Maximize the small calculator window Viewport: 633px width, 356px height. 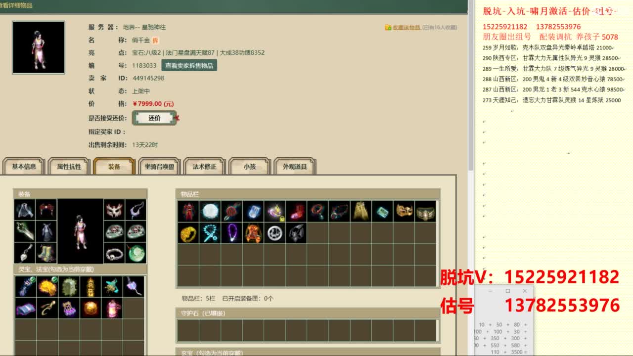coord(507,291)
